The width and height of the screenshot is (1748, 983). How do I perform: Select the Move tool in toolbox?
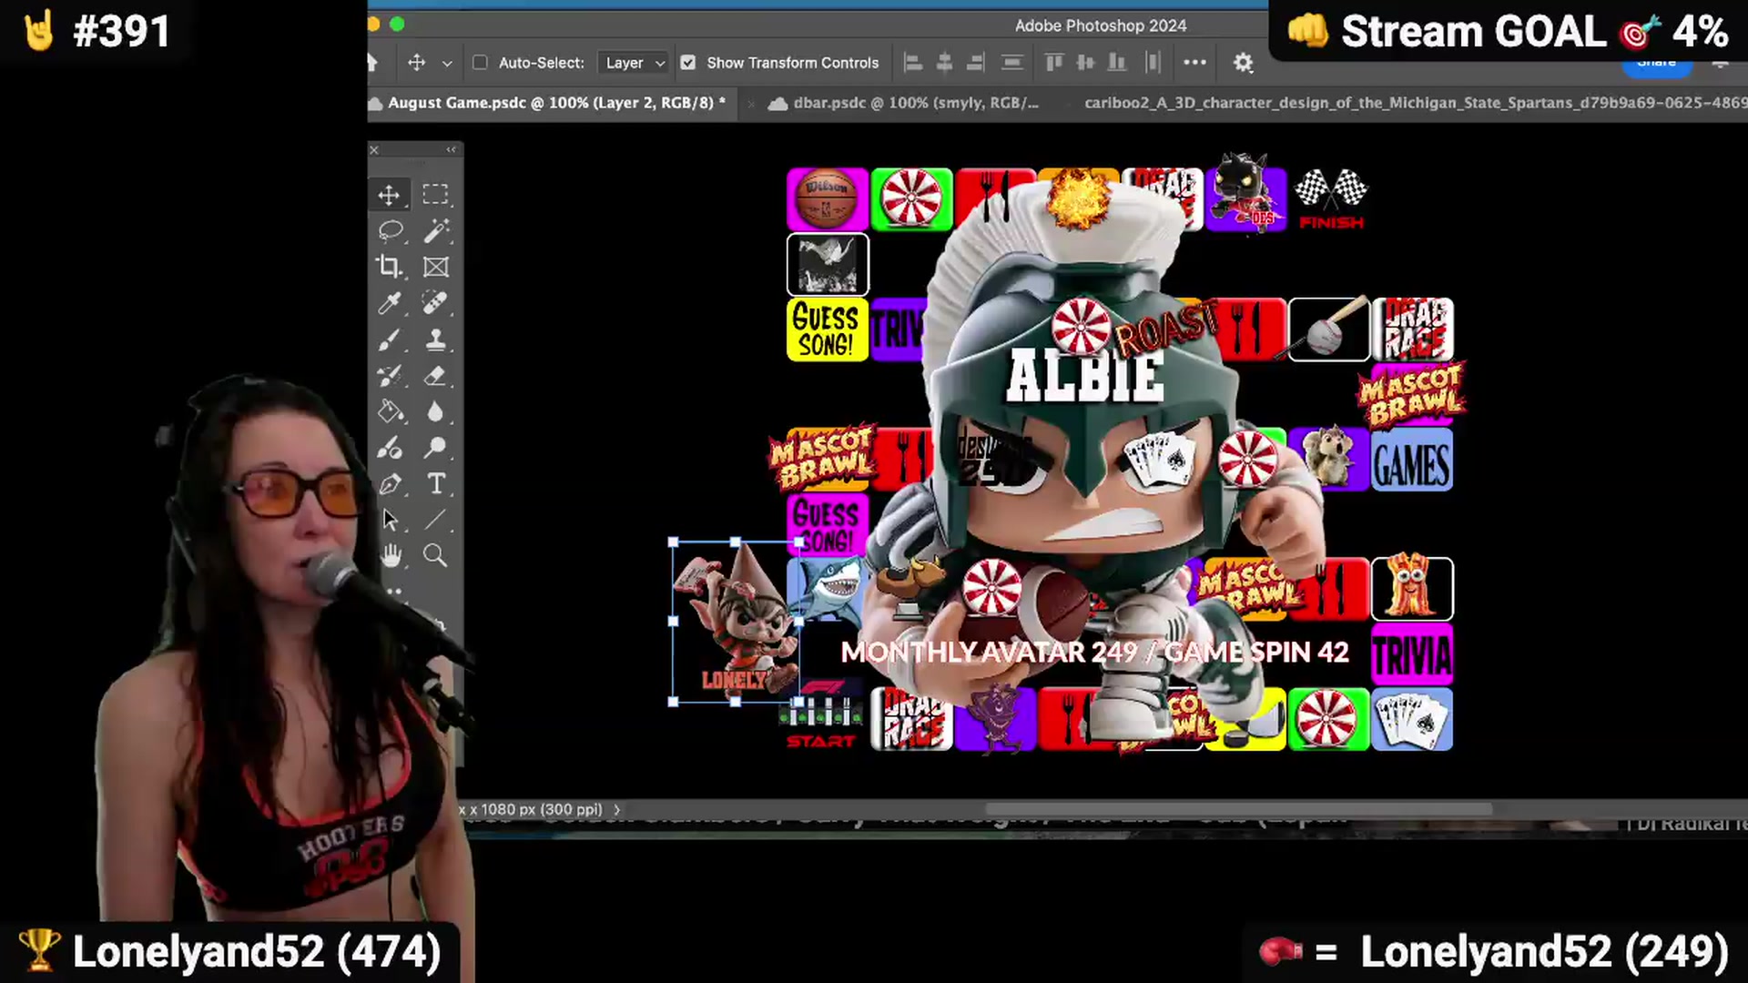point(390,195)
